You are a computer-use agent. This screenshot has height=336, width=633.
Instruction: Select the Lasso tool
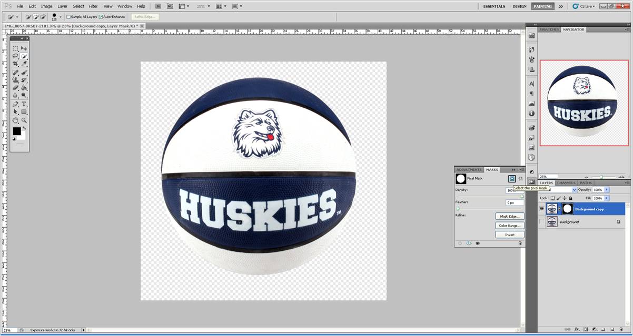(x=16, y=56)
